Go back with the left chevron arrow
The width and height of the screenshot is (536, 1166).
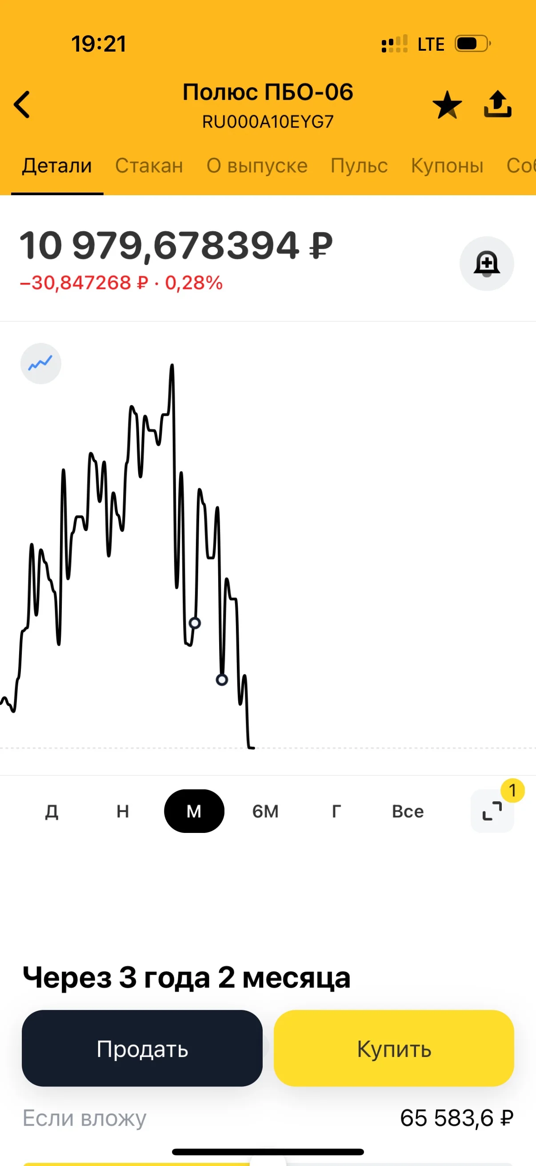[x=22, y=105]
